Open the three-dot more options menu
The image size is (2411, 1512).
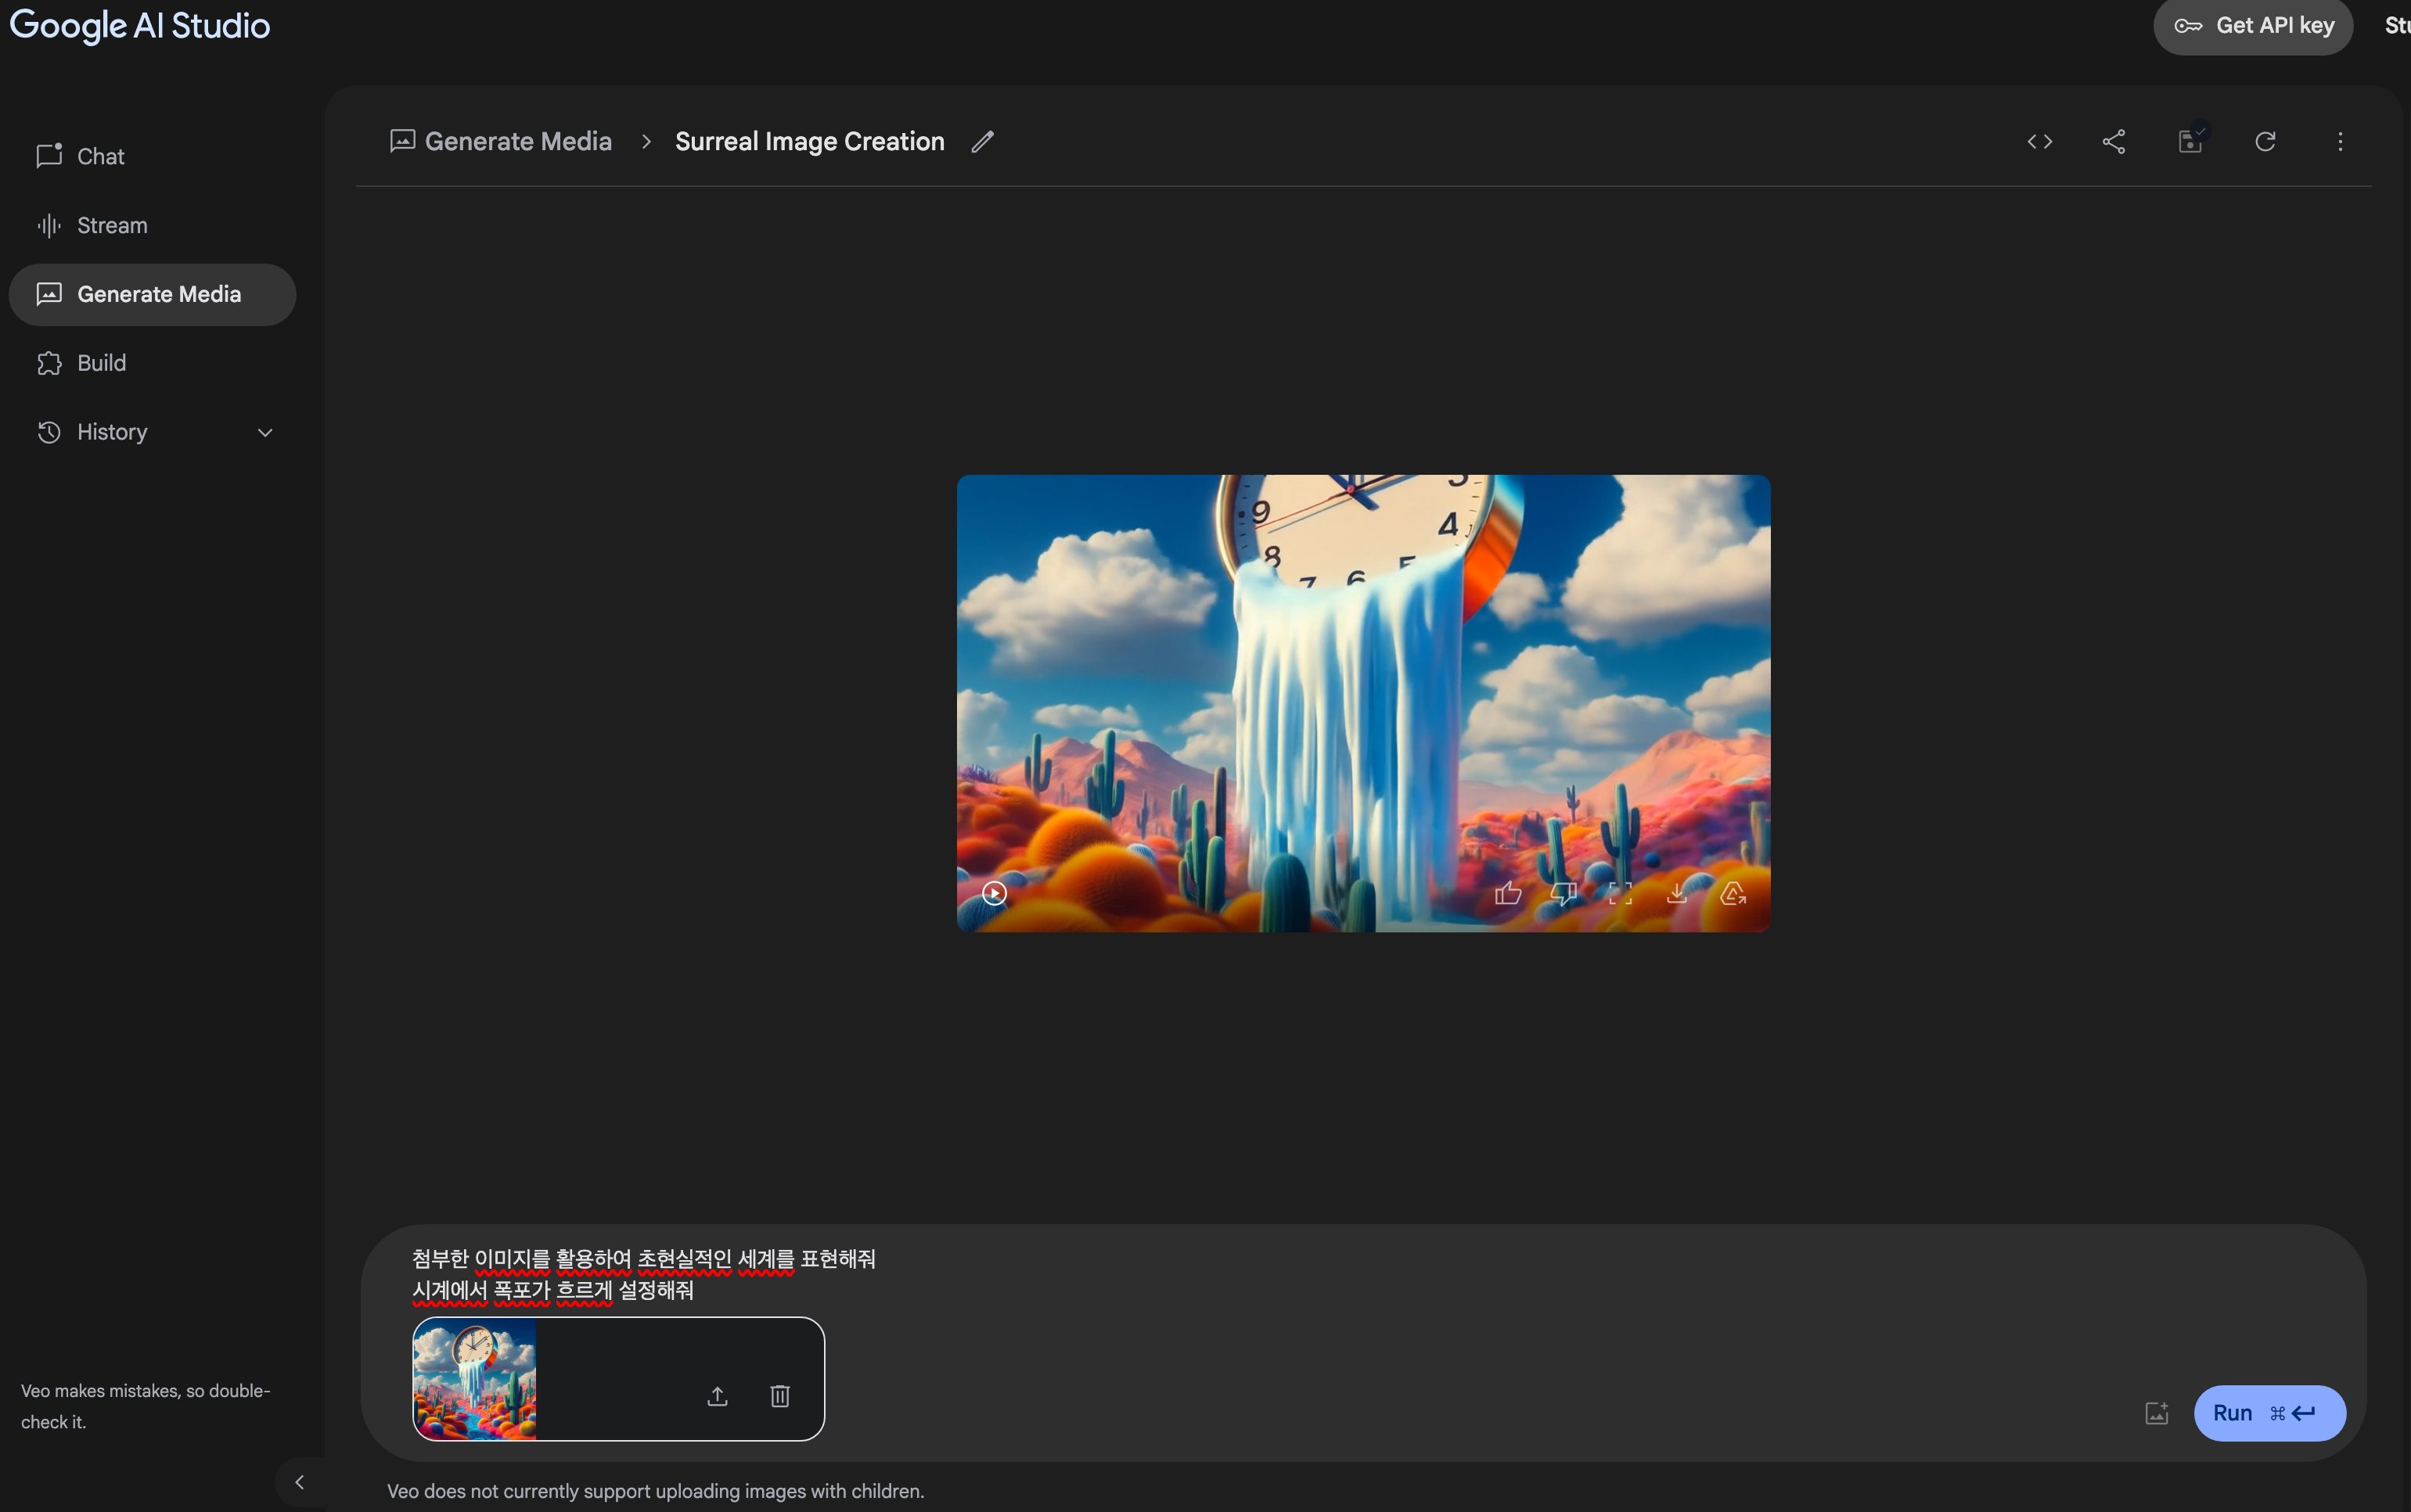point(2339,142)
